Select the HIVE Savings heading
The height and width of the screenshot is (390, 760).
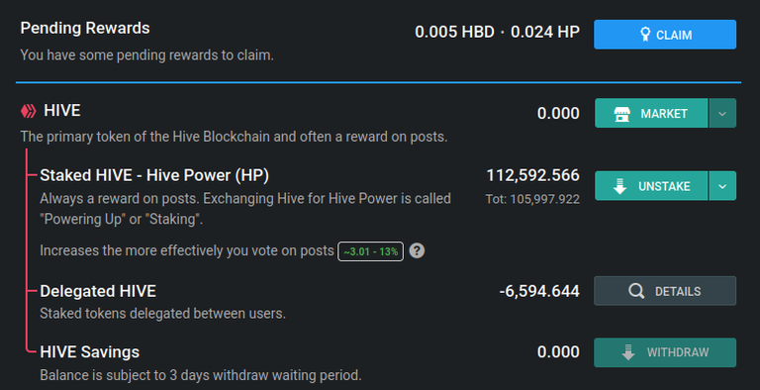click(90, 351)
